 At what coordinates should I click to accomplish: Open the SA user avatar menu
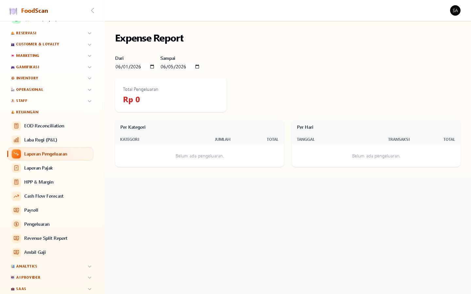(455, 10)
